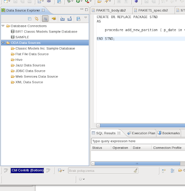Image resolution: width=185 pixels, height=191 pixels.
Task: Activate the Data Source Explorer tab
Action: [x=23, y=11]
